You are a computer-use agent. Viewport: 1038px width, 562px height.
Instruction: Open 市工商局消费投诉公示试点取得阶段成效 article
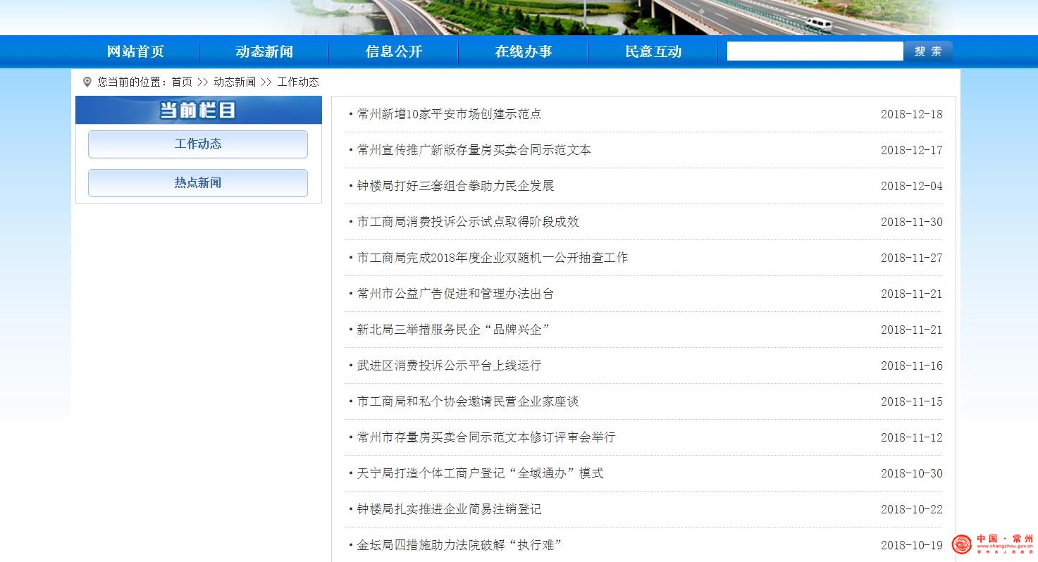[468, 222]
